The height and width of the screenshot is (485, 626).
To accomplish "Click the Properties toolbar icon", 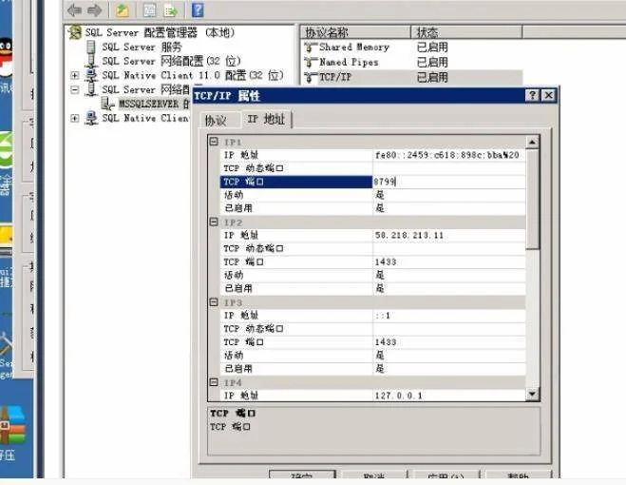I will point(150,10).
